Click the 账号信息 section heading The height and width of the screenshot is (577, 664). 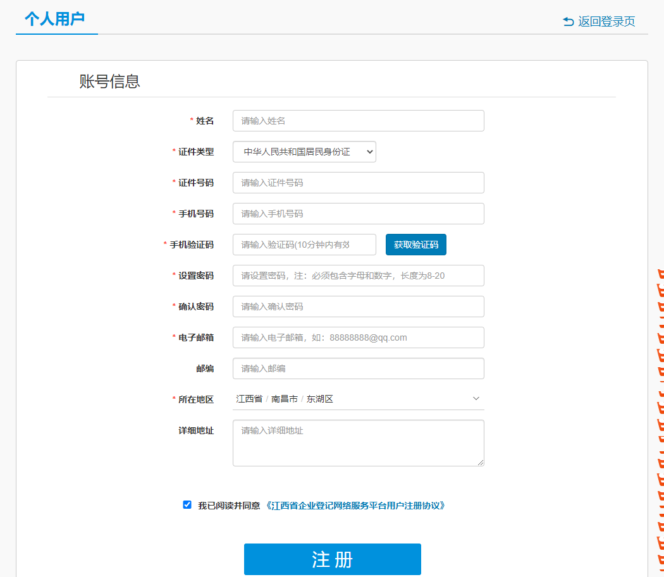point(109,81)
